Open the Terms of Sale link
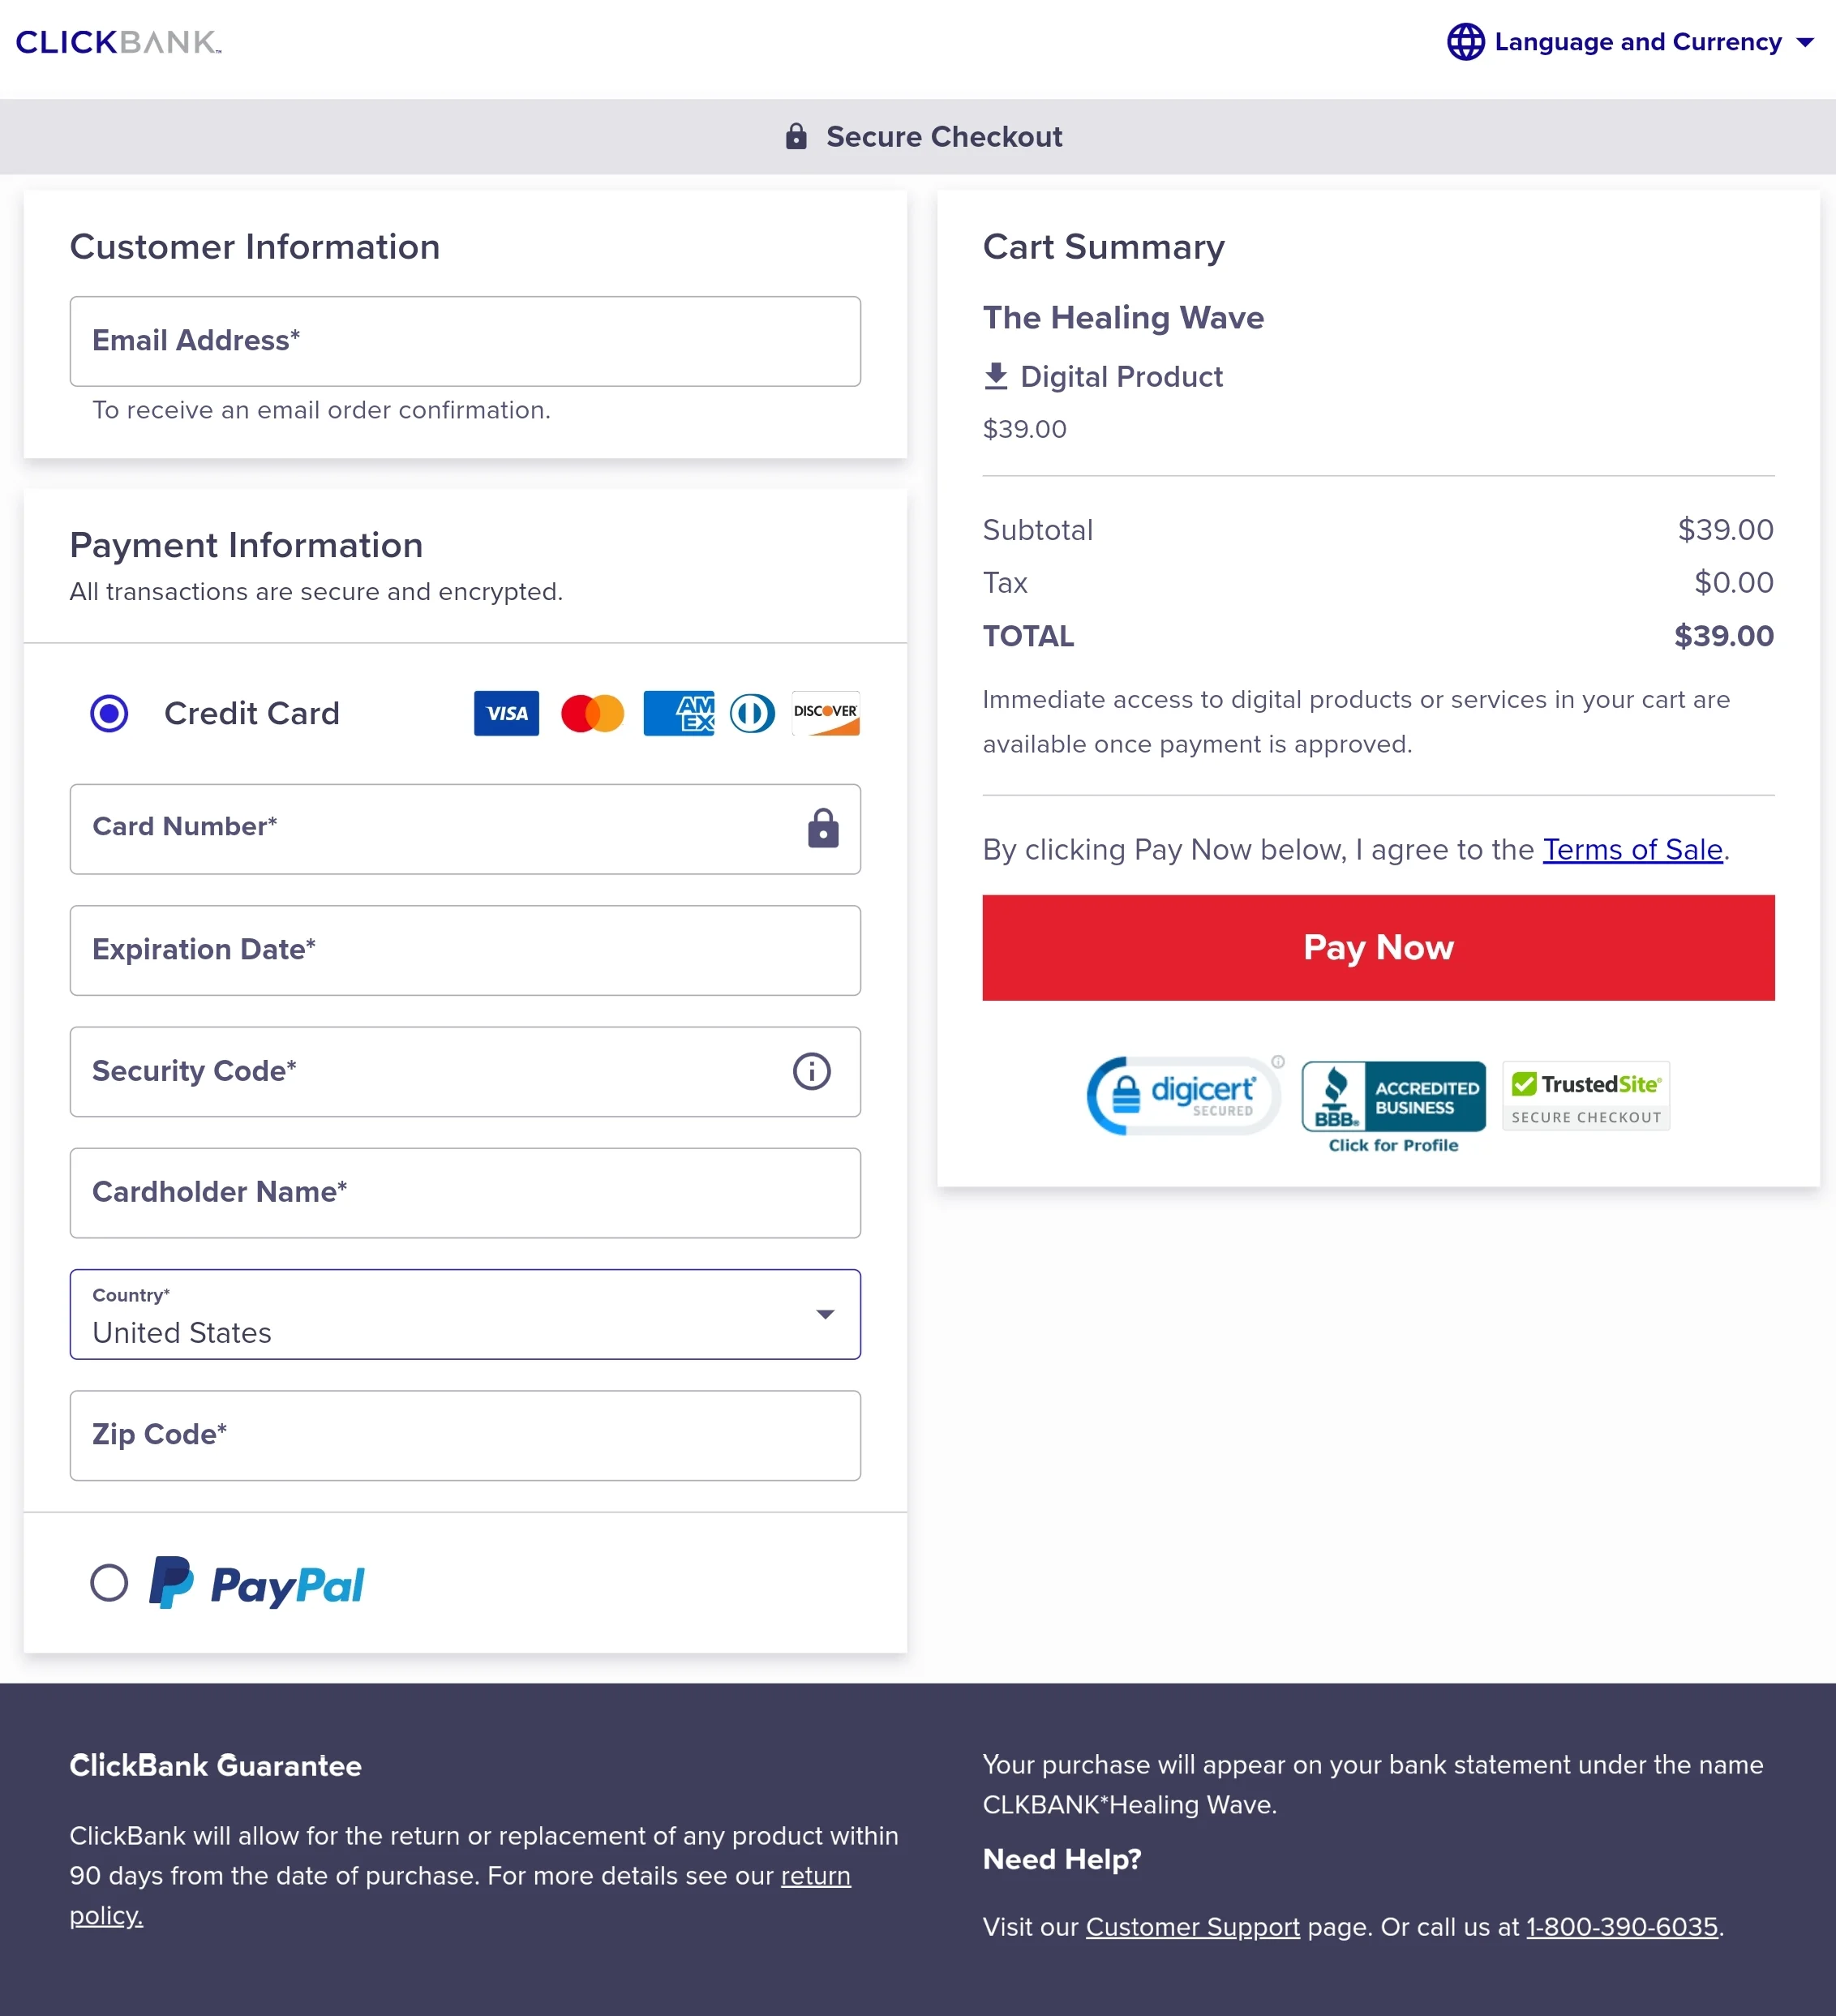Image resolution: width=1836 pixels, height=2016 pixels. [x=1632, y=849]
